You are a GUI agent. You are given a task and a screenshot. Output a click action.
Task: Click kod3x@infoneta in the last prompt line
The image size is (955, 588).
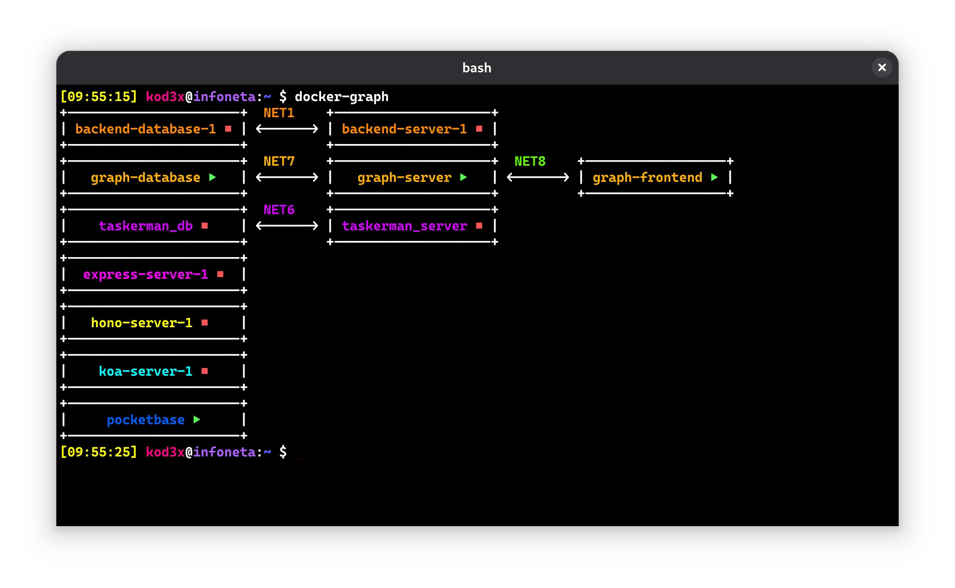201,452
